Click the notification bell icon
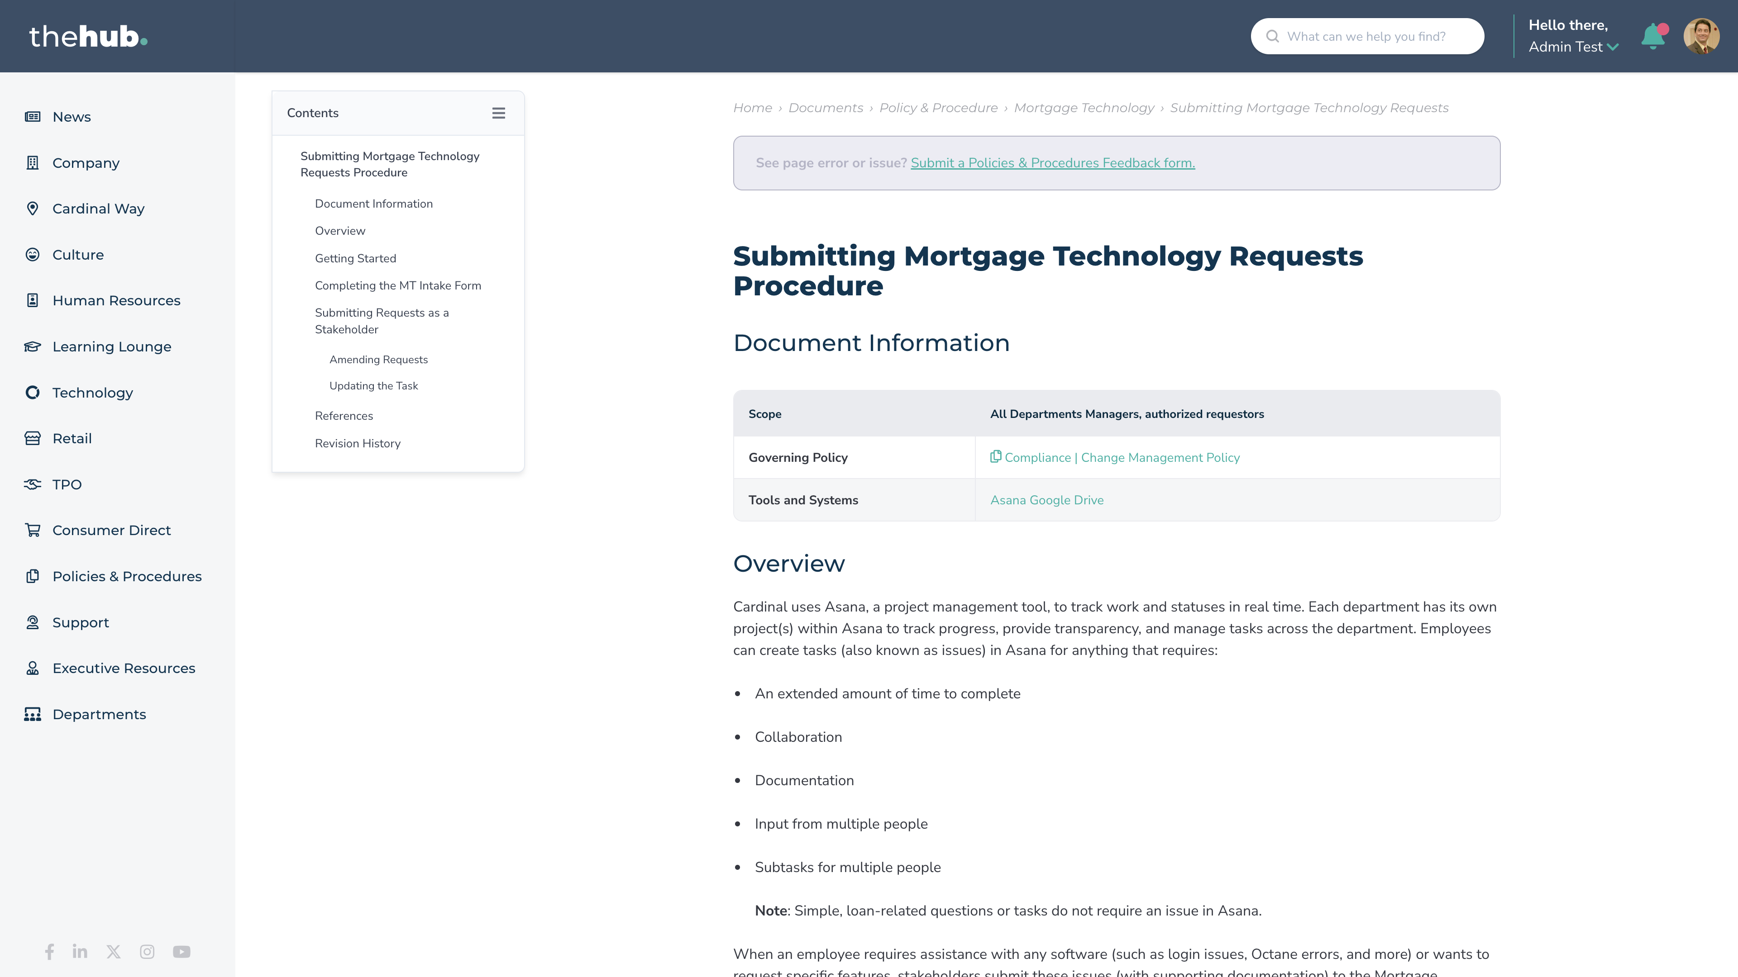This screenshot has height=977, width=1738. click(1653, 36)
